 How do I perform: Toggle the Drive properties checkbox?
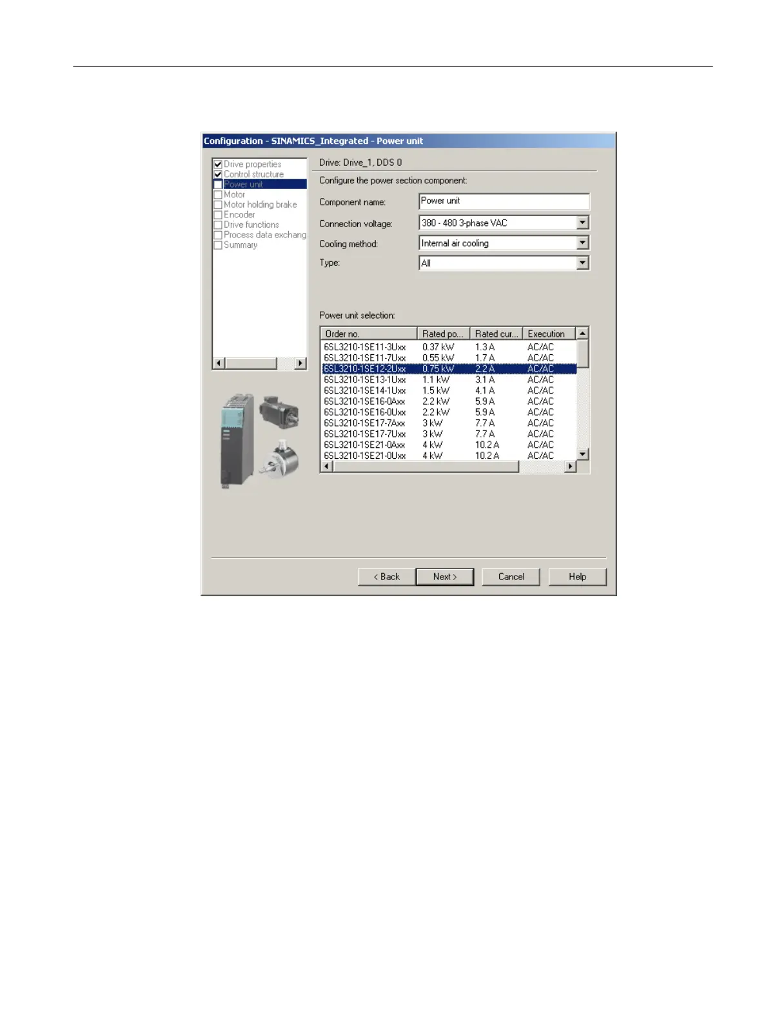coord(218,165)
